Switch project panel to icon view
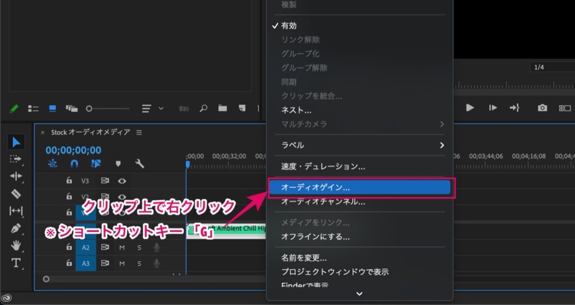The image size is (575, 305). click(x=52, y=109)
